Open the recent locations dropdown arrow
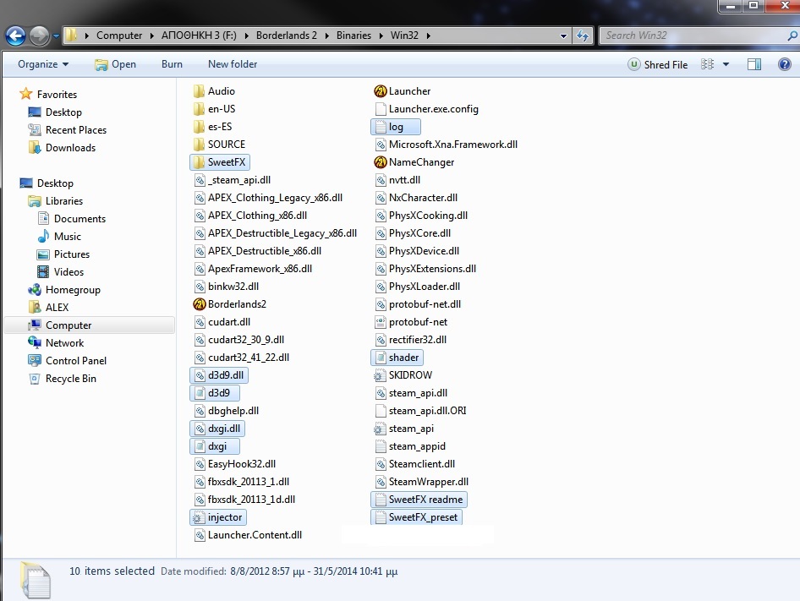 (x=56, y=36)
